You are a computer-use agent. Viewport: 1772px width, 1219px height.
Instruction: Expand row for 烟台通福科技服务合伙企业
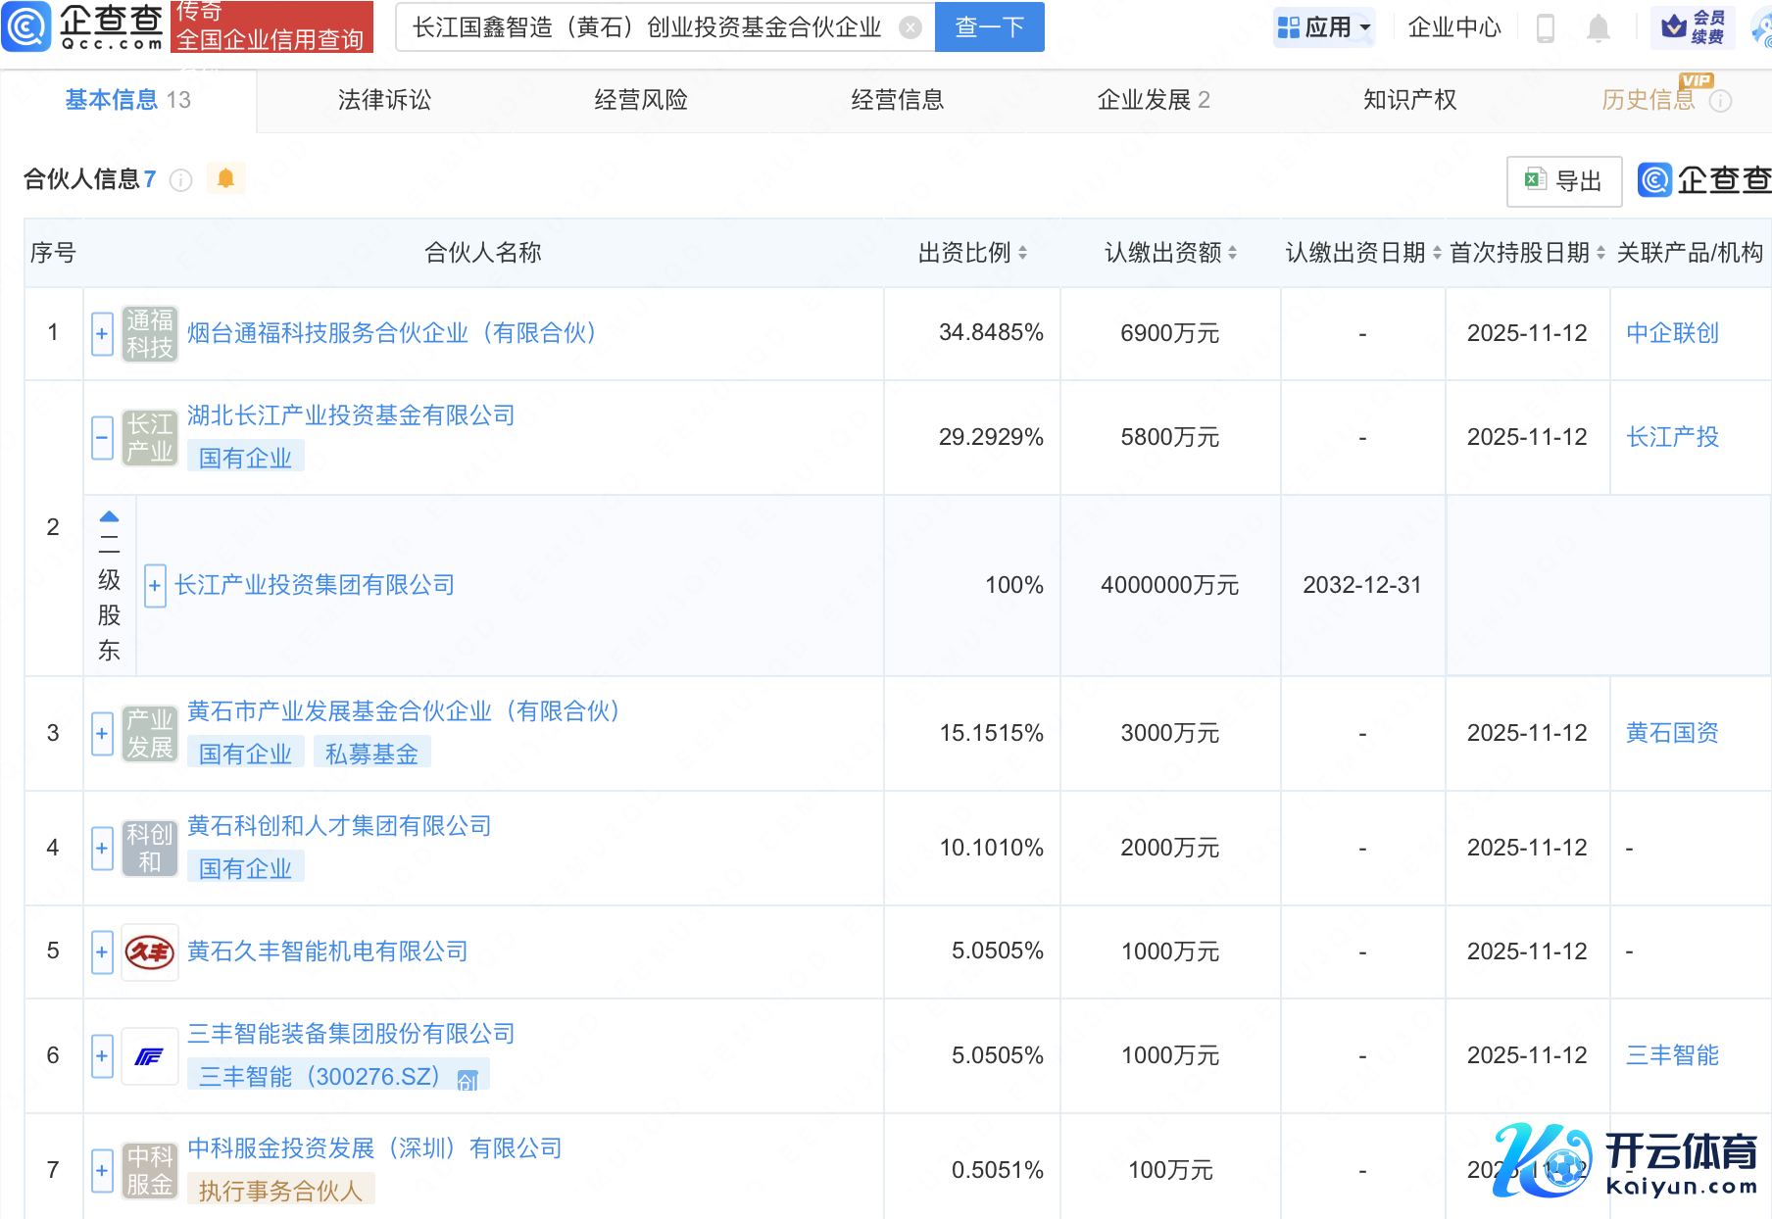point(102,334)
